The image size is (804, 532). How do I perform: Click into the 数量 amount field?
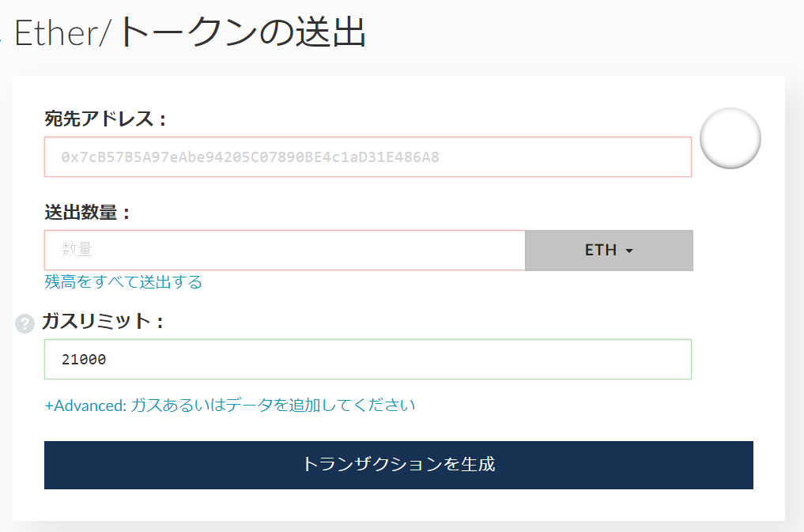click(x=285, y=251)
